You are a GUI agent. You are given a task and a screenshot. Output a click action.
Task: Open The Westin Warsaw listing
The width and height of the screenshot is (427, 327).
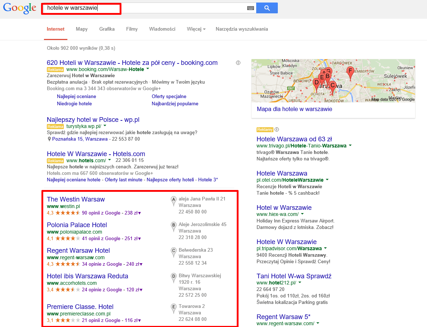76,199
